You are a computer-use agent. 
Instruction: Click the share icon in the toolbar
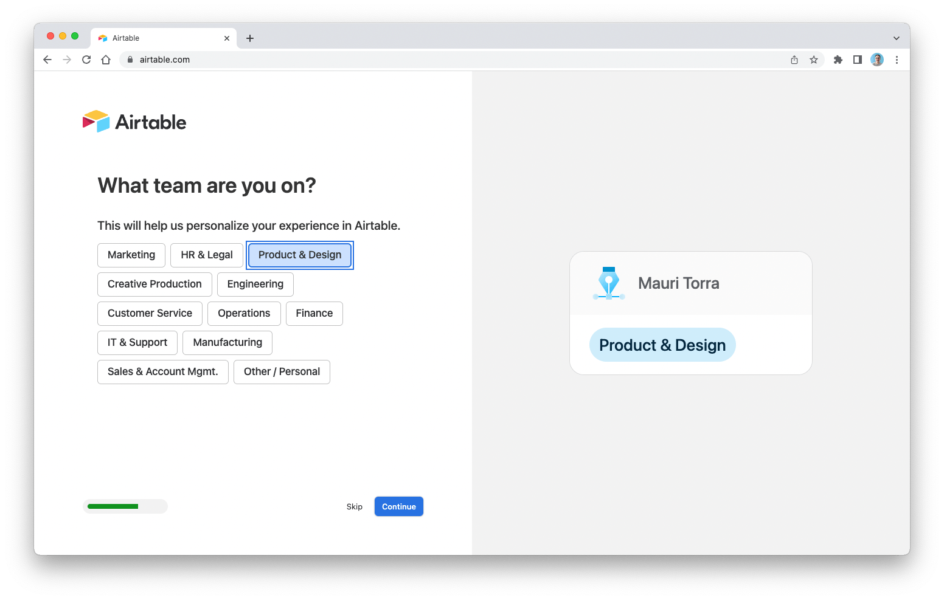pyautogui.click(x=794, y=60)
